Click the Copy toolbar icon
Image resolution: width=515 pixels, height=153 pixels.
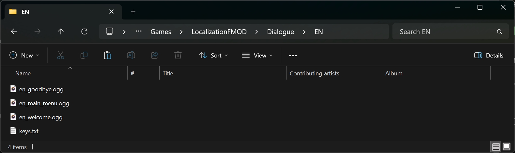point(84,55)
